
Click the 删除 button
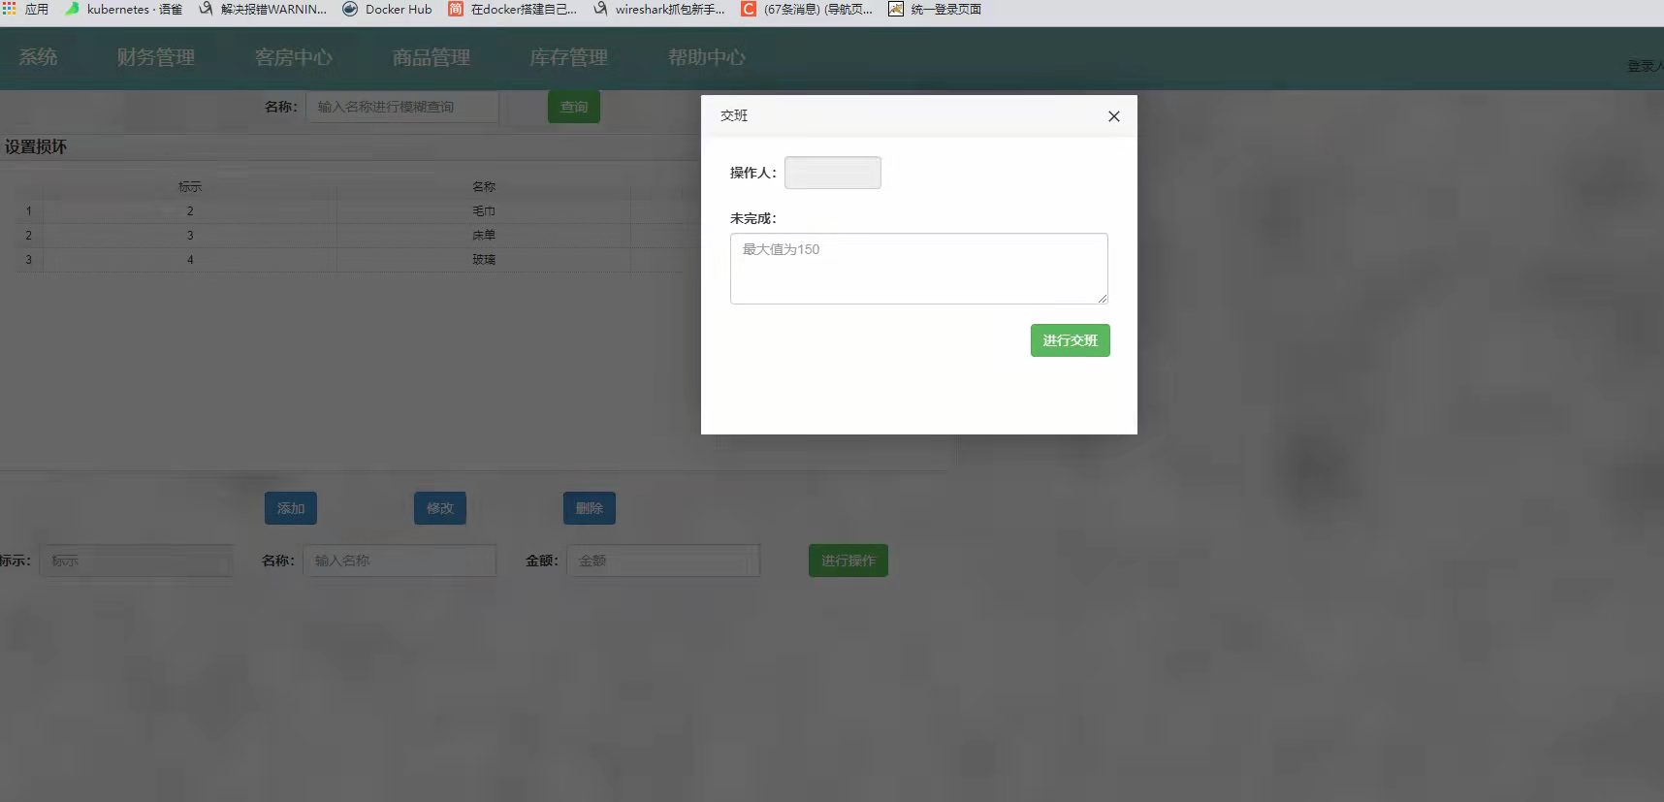pos(590,508)
